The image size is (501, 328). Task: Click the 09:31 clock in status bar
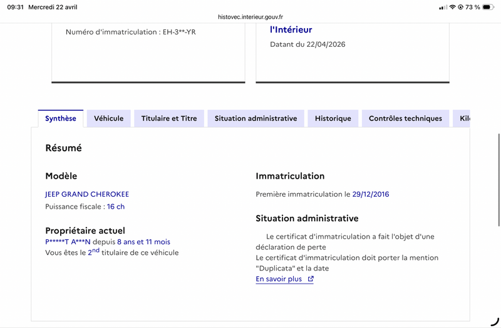pos(15,7)
